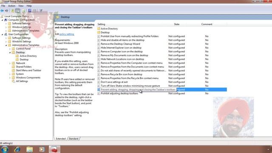Viewport: 272px width, 153px height.
Task: Collapse the Desktop tree node
Action: click(x=10, y=53)
